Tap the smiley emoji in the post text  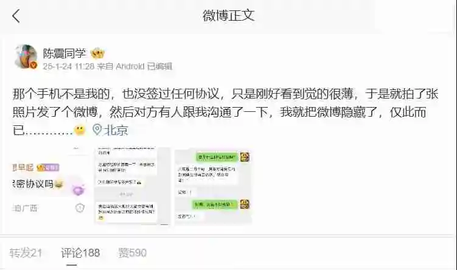pyautogui.click(x=80, y=130)
